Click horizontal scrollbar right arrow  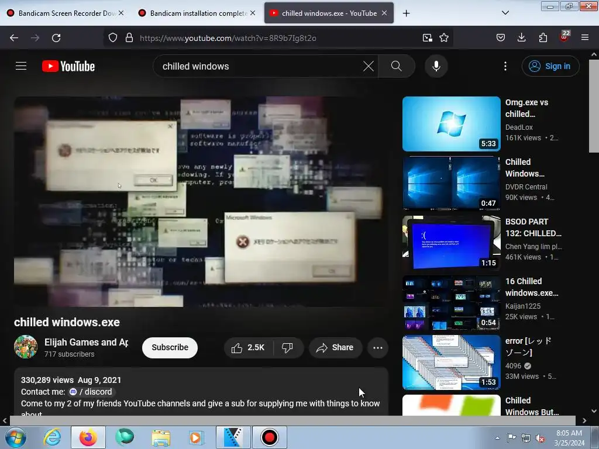click(x=584, y=421)
